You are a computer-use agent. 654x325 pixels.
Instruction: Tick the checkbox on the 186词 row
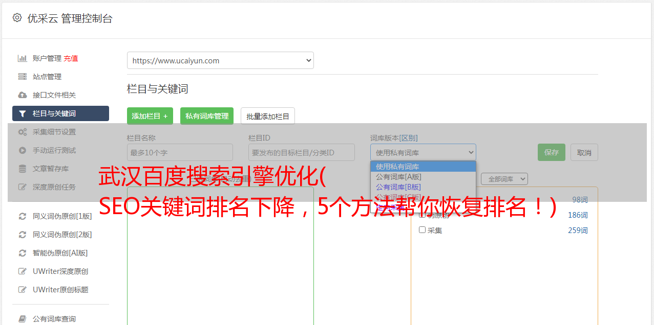pos(423,215)
